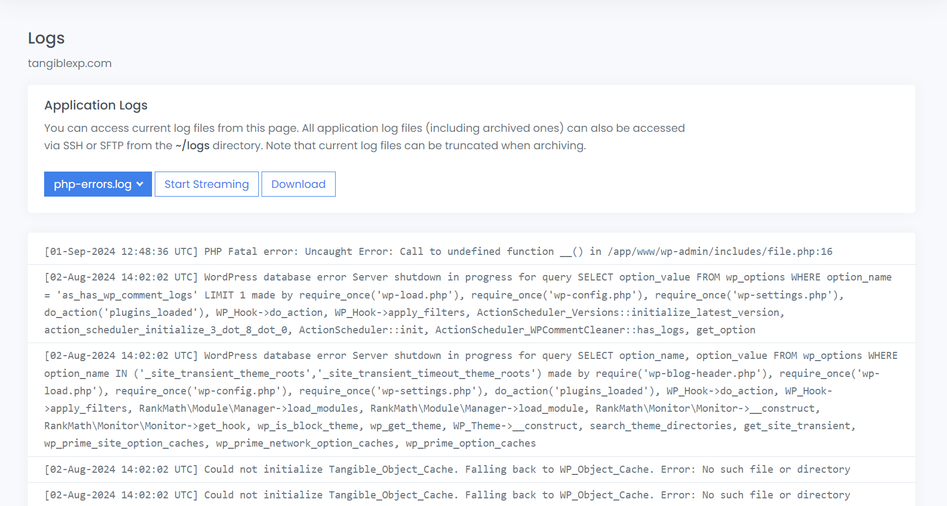The image size is (947, 506).
Task: Select the PHP Fatal error log entry
Action: point(438,252)
